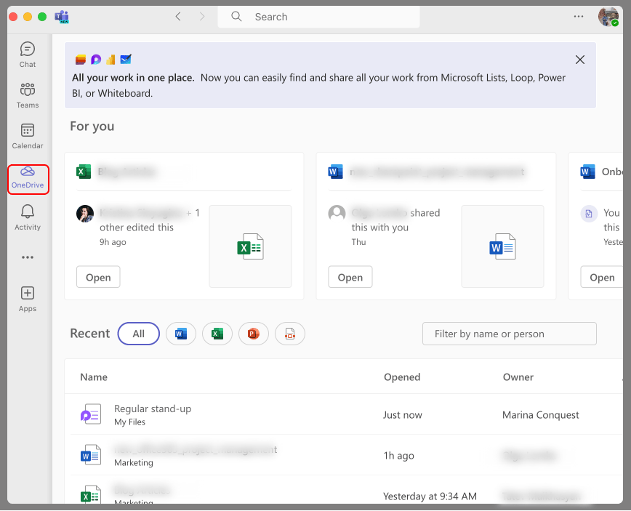The height and width of the screenshot is (511, 631).
Task: Click the Power BI icon in banner
Action: point(110,60)
